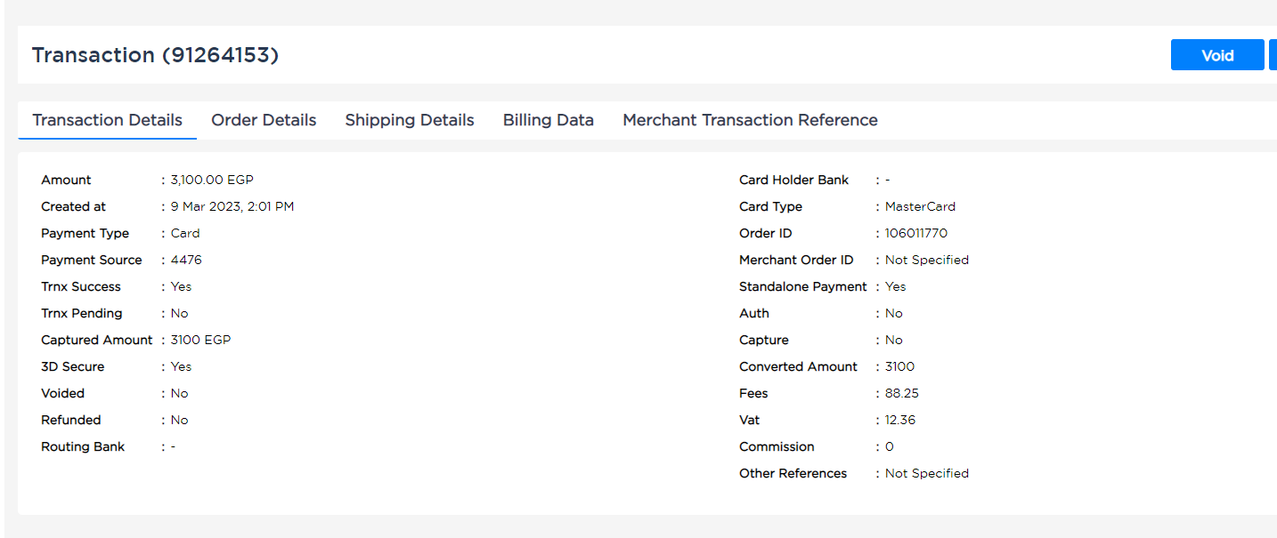Click the Refunded value No
Image resolution: width=1277 pixels, height=538 pixels.
[180, 420]
